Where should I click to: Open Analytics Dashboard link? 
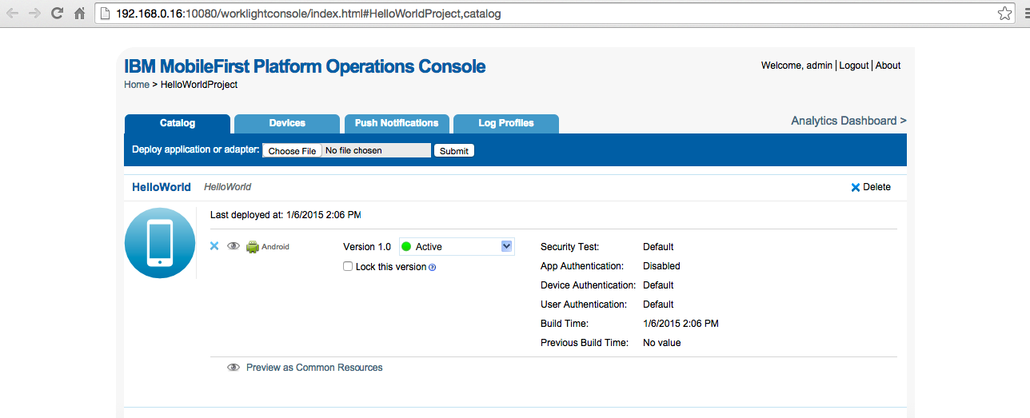(848, 121)
